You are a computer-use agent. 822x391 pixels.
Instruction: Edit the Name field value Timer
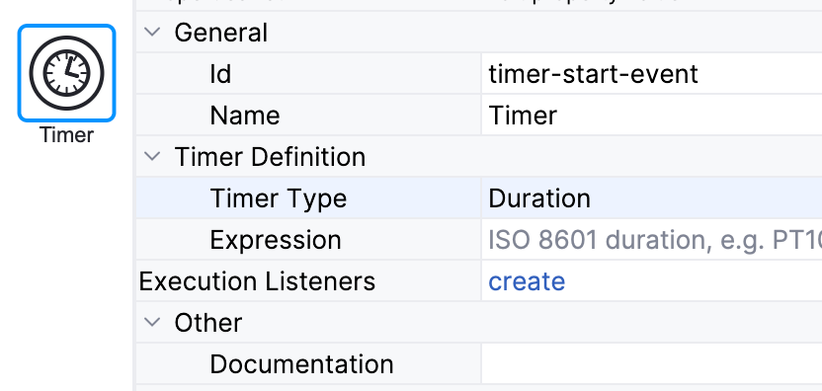coord(652,116)
